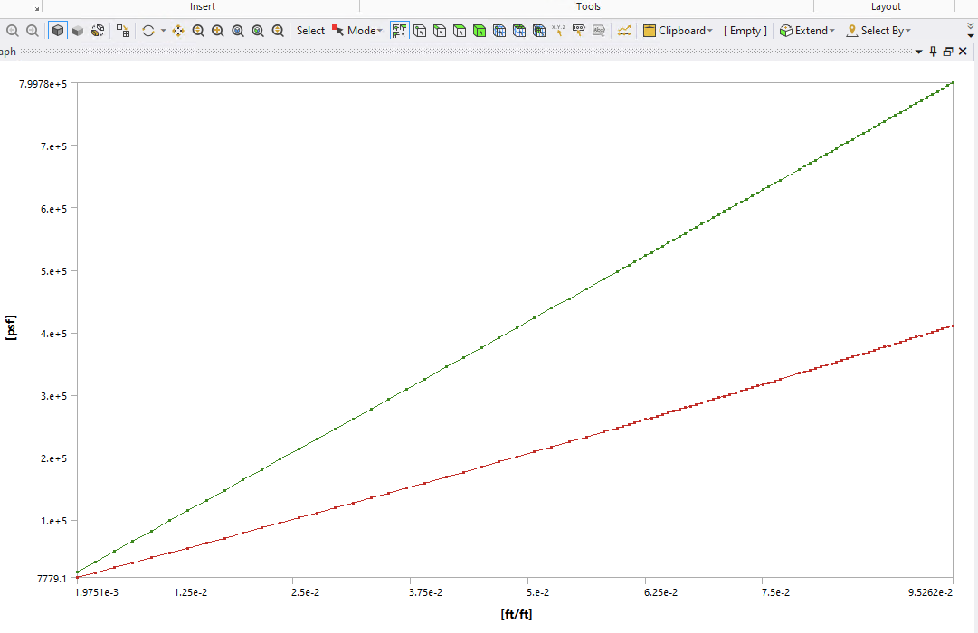The width and height of the screenshot is (978, 633).
Task: Click the Insert ribbon group label
Action: pos(202,6)
